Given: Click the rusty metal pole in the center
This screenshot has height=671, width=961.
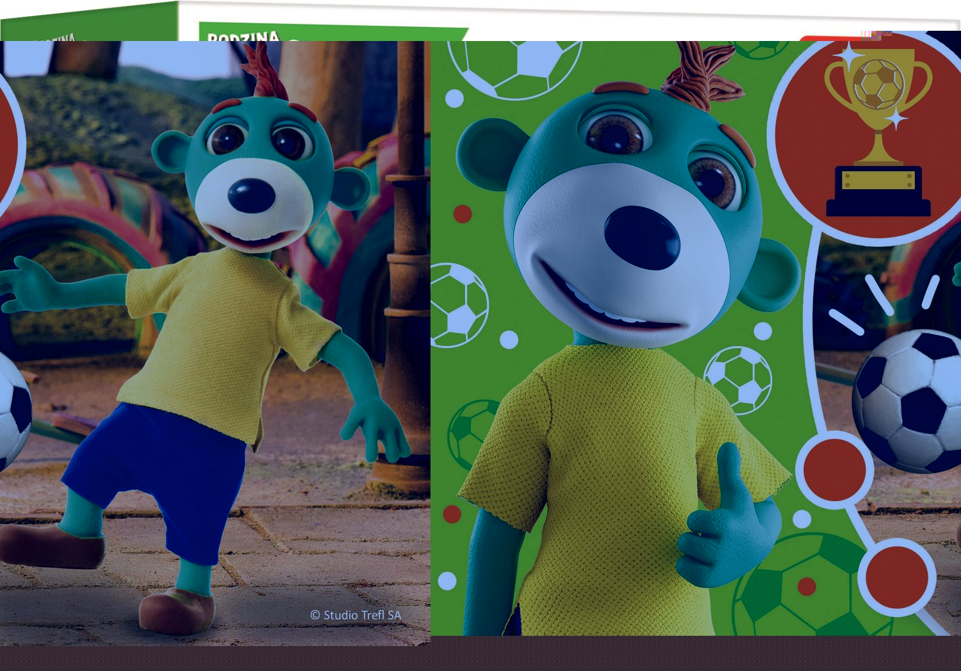Looking at the screenshot, I should tap(408, 256).
